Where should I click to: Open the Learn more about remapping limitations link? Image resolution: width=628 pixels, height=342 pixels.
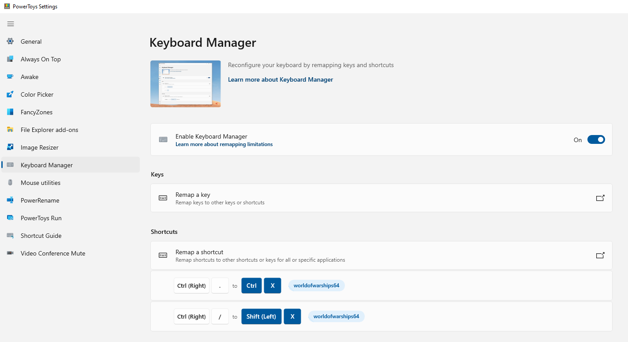[224, 144]
